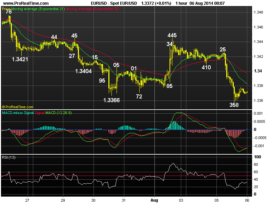Select the "358" low annotation
Screen dimensions: 271x203
click(x=234, y=105)
